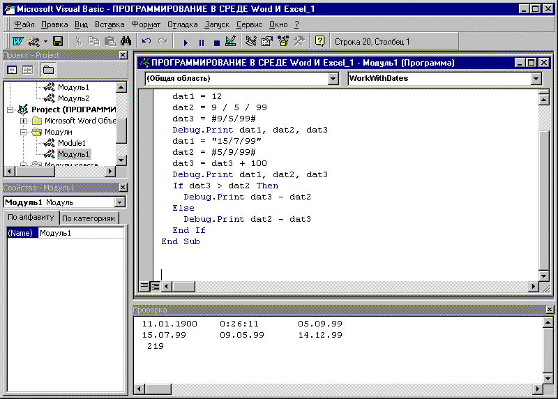Screen dimensions: 558x399
Task: Open the Вставка menu
Action: click(110, 24)
